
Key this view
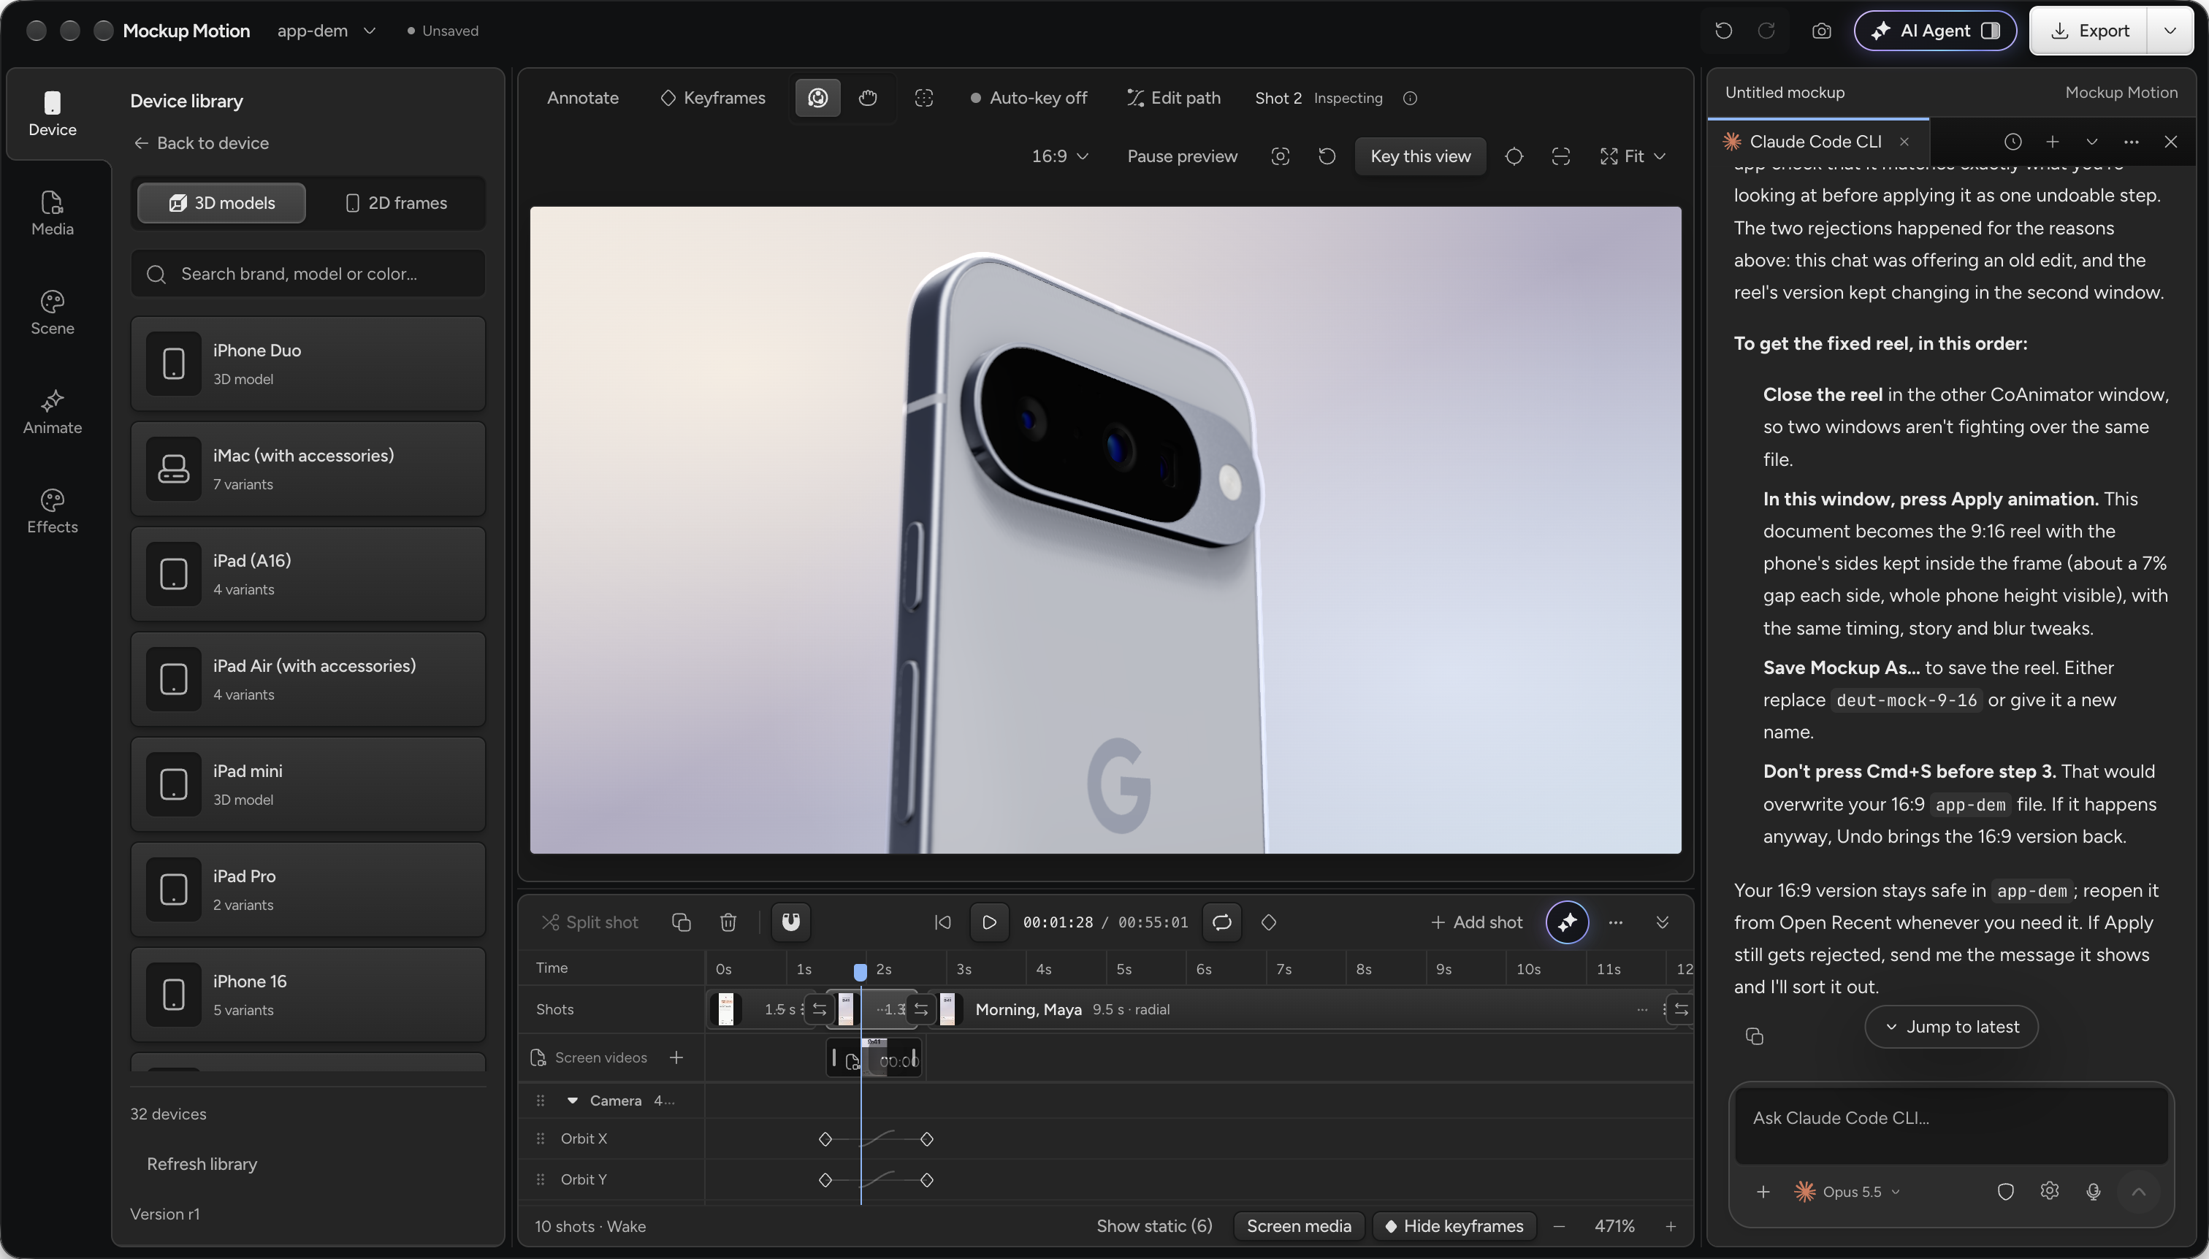tap(1420, 156)
